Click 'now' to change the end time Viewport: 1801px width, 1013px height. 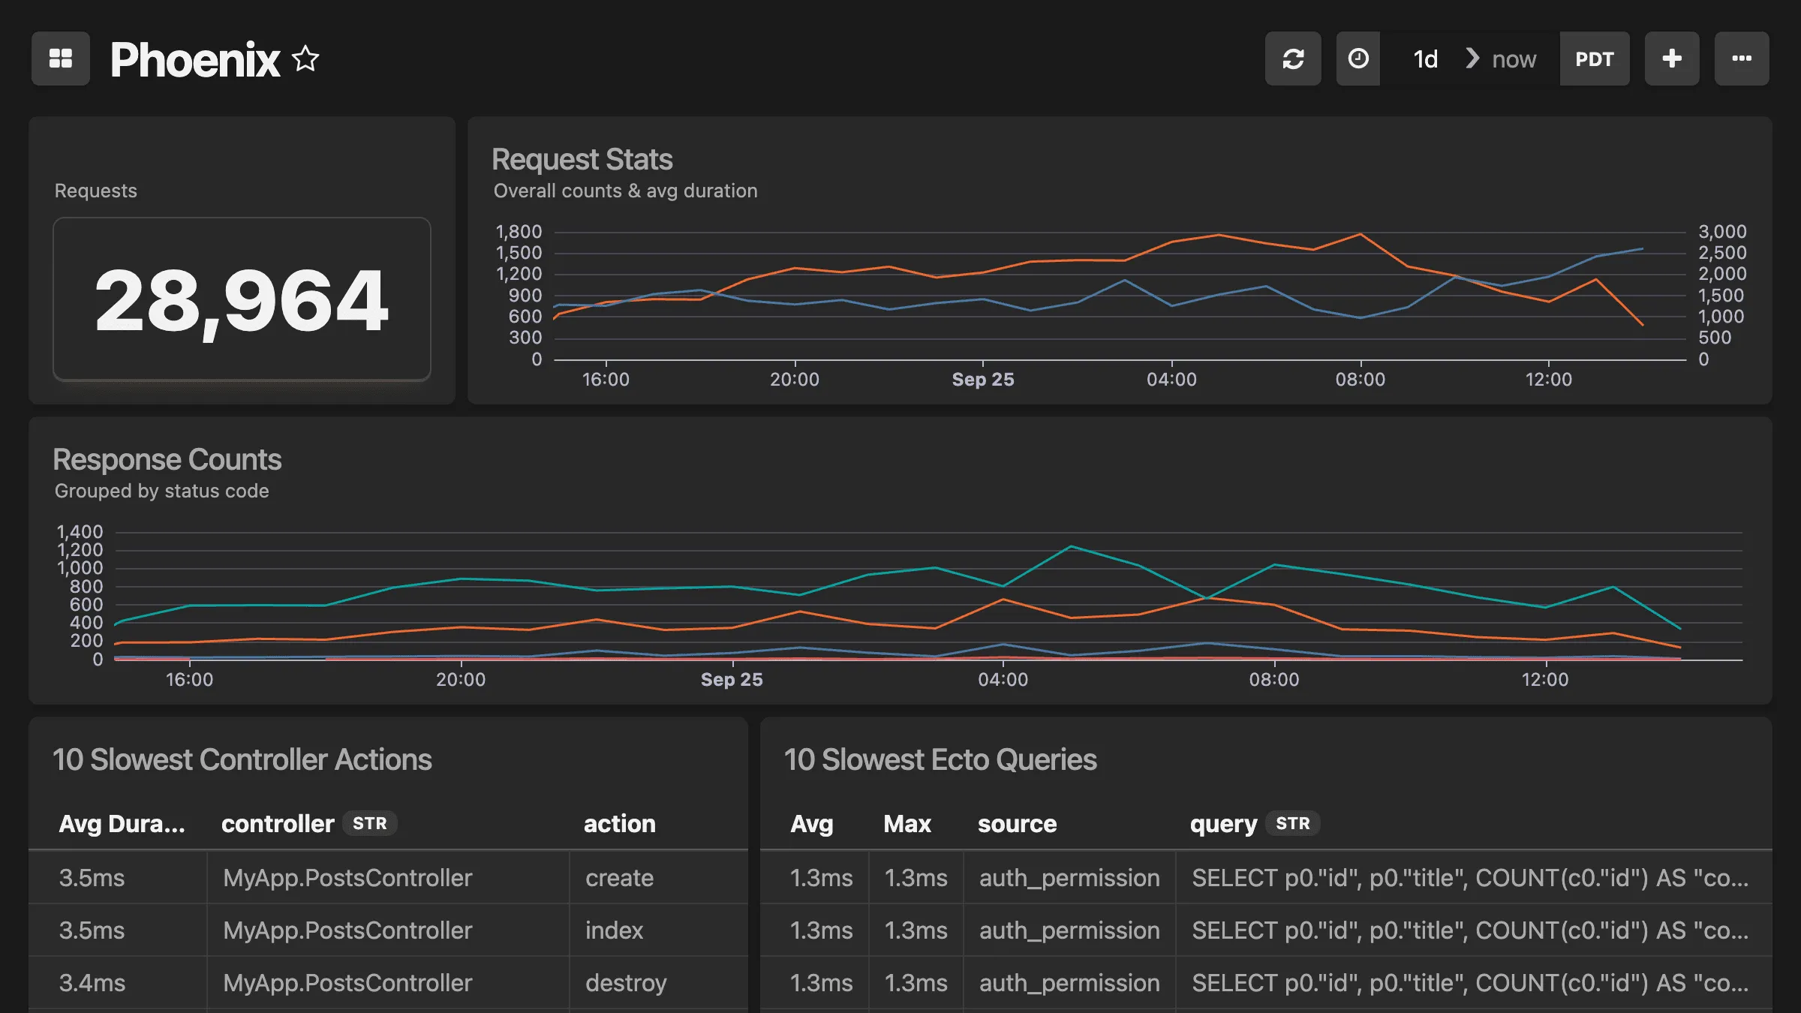[1513, 59]
